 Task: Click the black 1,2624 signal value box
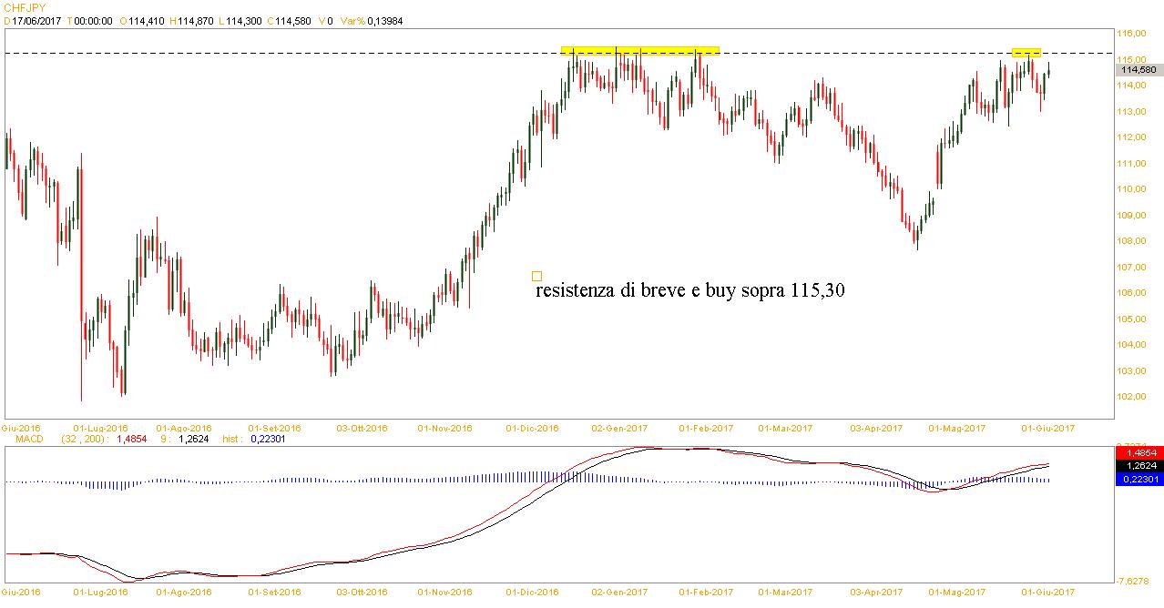[x=1138, y=465]
